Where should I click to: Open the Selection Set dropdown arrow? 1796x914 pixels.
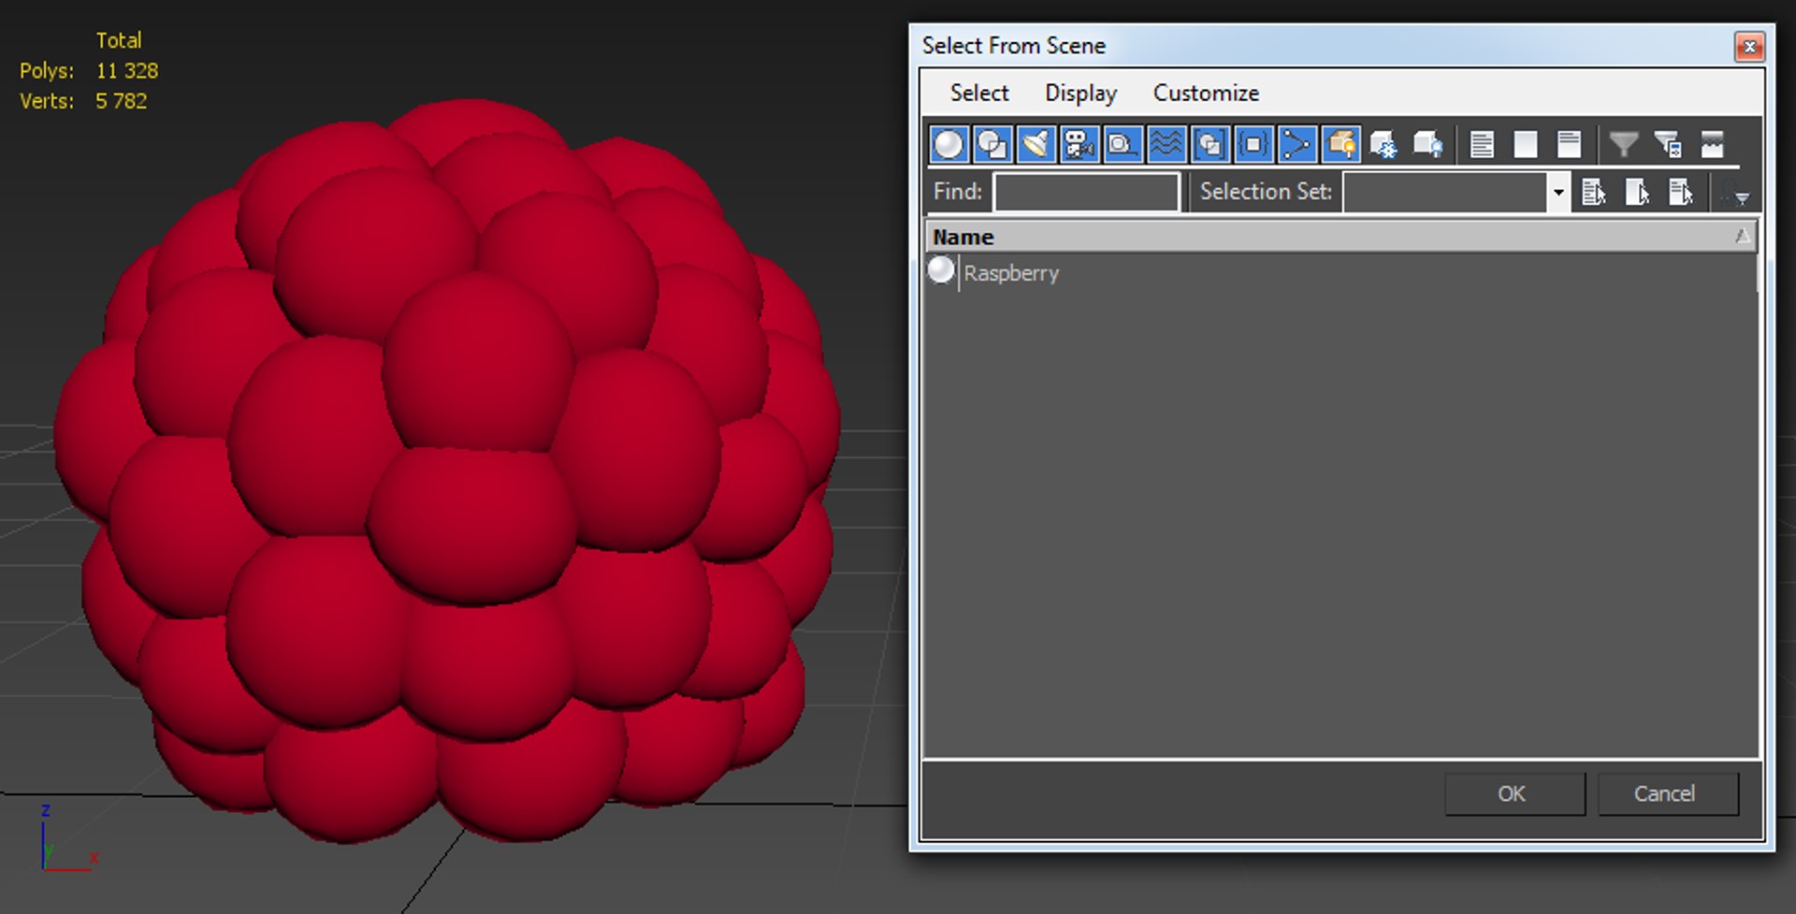[1558, 192]
